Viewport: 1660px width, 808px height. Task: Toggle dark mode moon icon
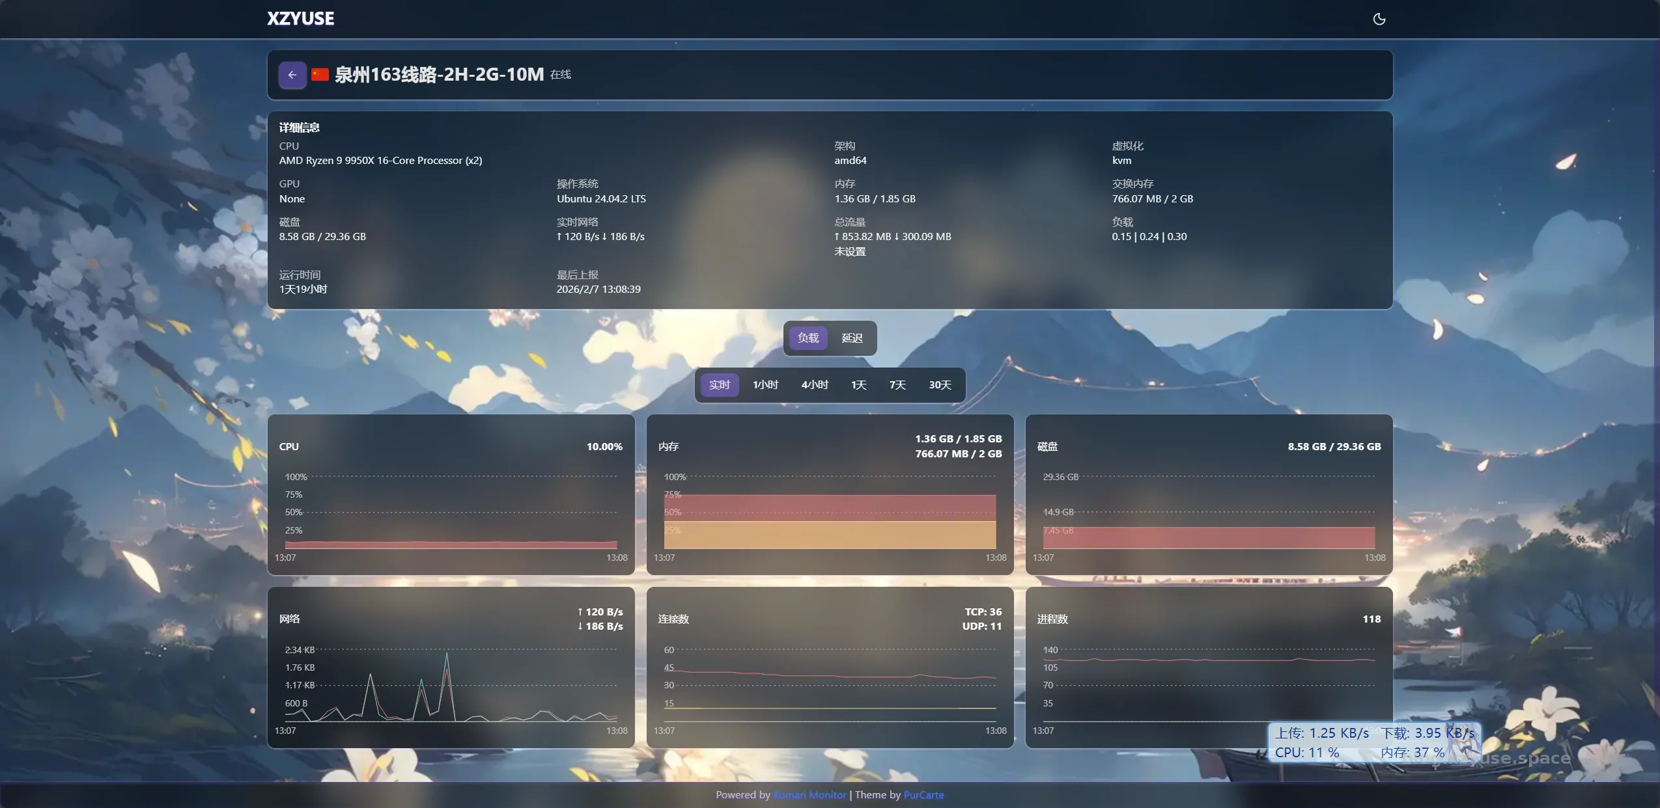(1379, 19)
